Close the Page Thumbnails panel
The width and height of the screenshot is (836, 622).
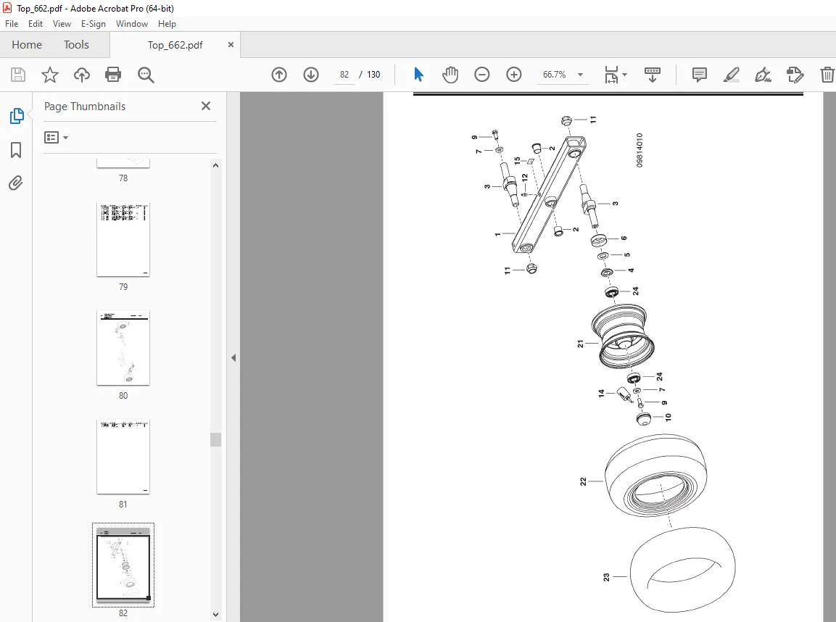click(206, 106)
